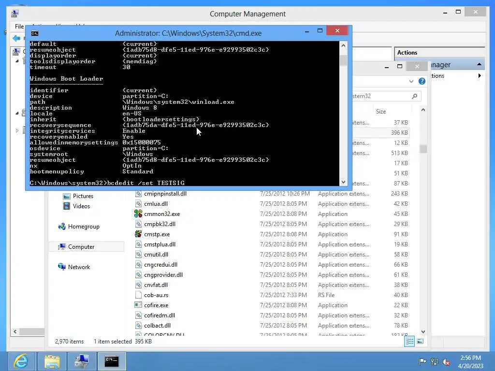Click the Explorer help question mark icon
The image size is (495, 371).
[x=422, y=81]
